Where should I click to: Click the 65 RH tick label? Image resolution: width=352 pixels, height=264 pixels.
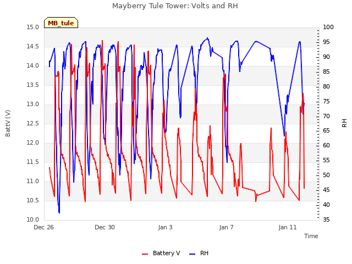click(x=326, y=131)
